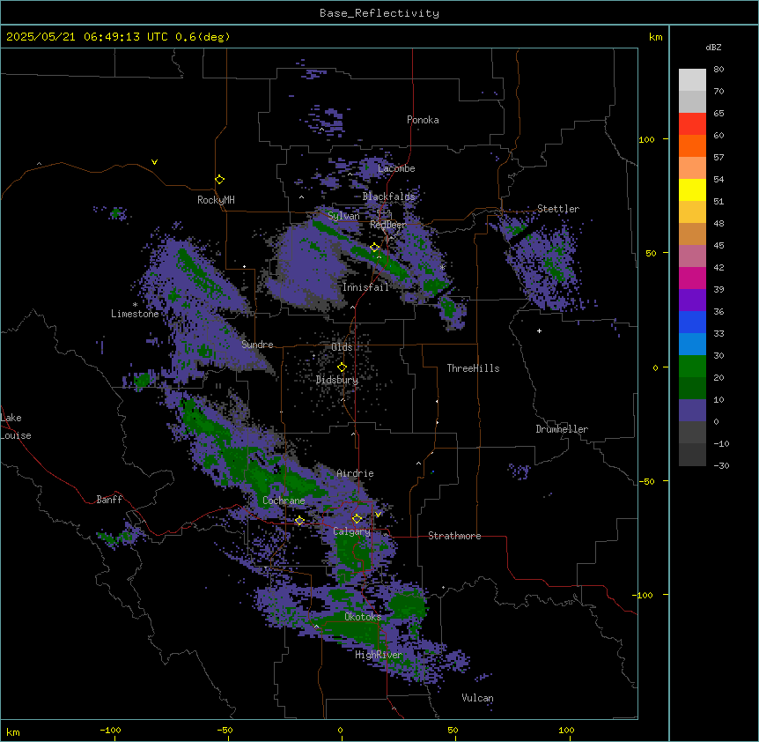
Task: Click the 80 value on the dBZ legend
Action: pyautogui.click(x=718, y=70)
